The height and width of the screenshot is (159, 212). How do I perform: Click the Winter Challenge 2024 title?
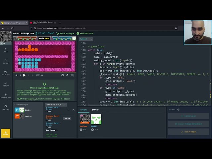coord(24,33)
